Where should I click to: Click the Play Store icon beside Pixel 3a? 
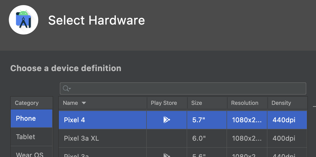166,155
